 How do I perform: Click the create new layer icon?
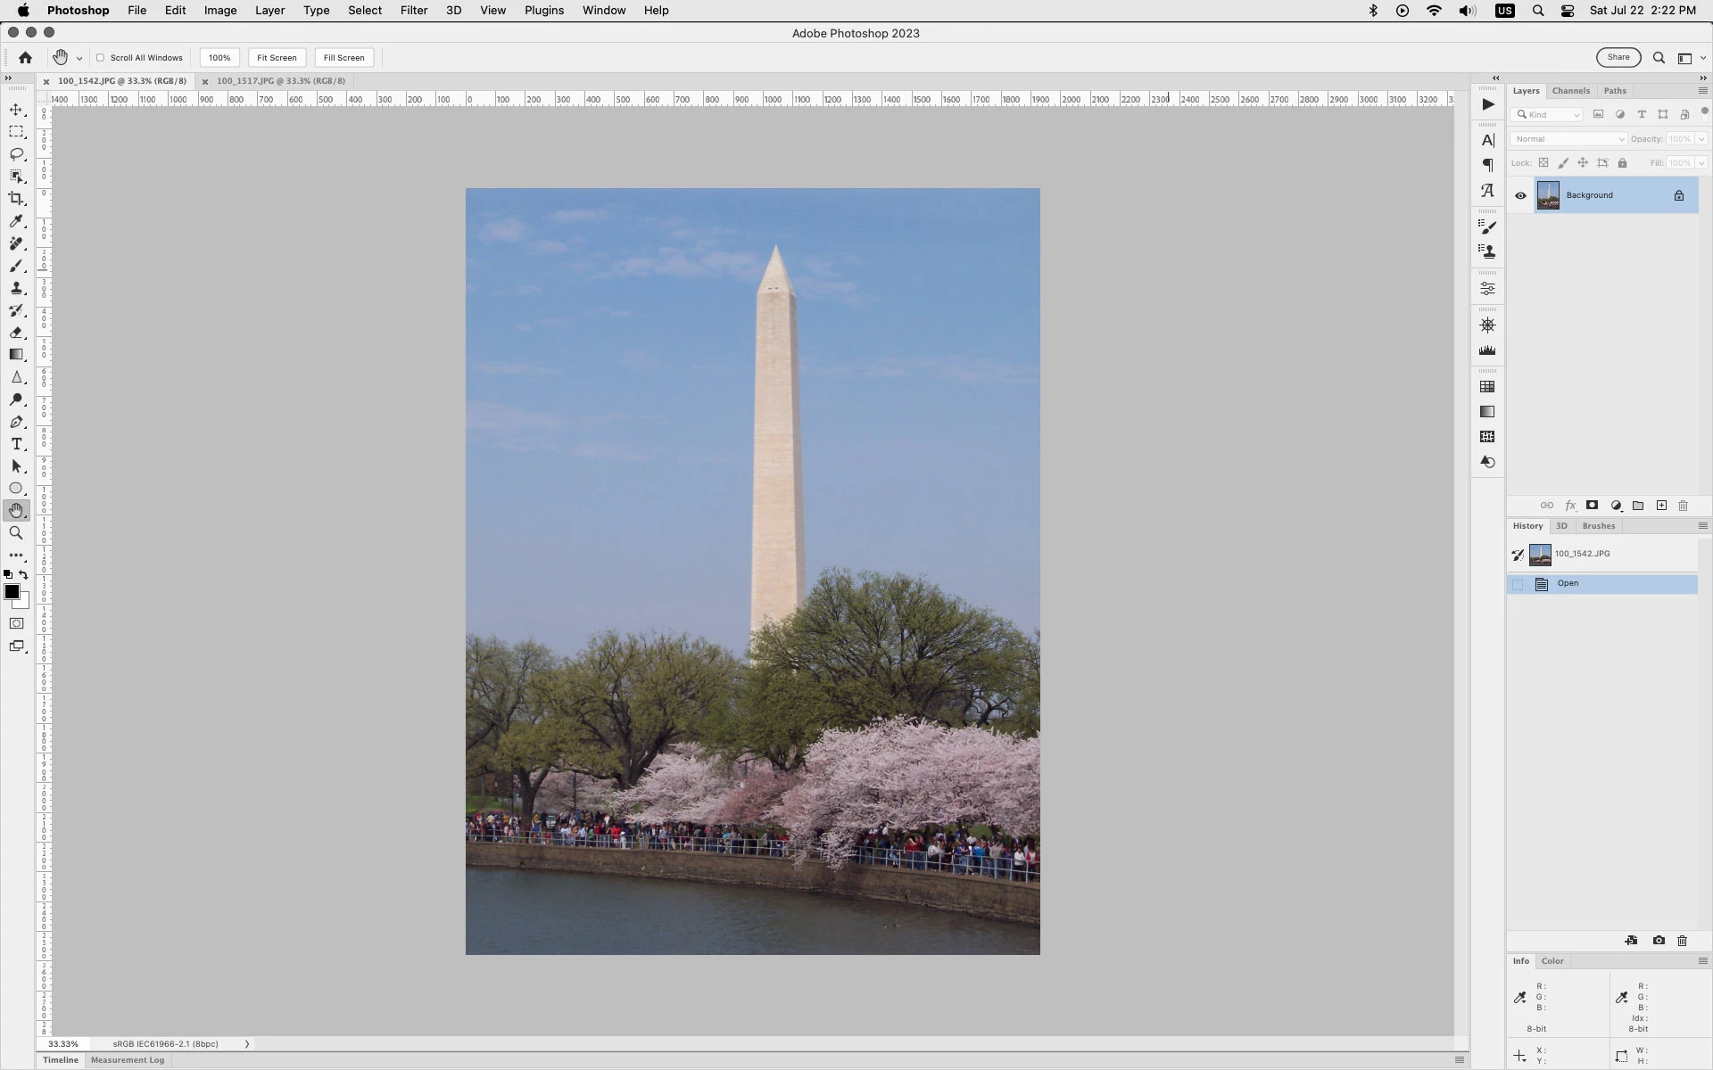tap(1661, 506)
